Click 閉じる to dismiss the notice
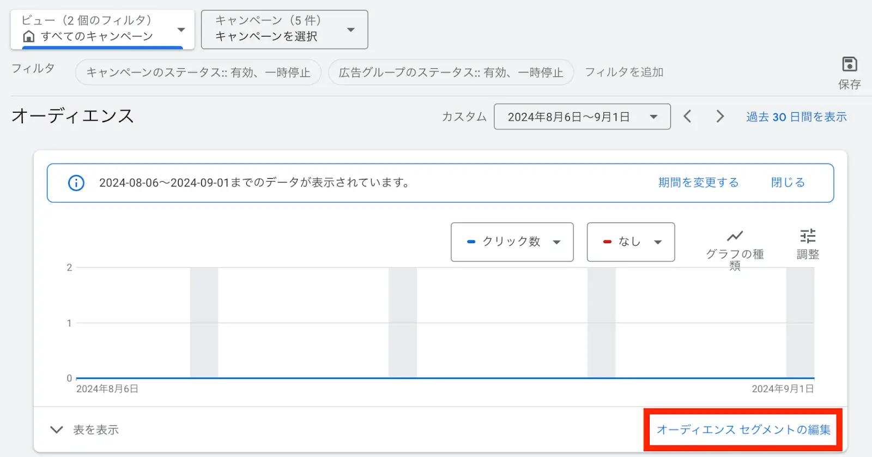The height and width of the screenshot is (457, 872). (788, 183)
